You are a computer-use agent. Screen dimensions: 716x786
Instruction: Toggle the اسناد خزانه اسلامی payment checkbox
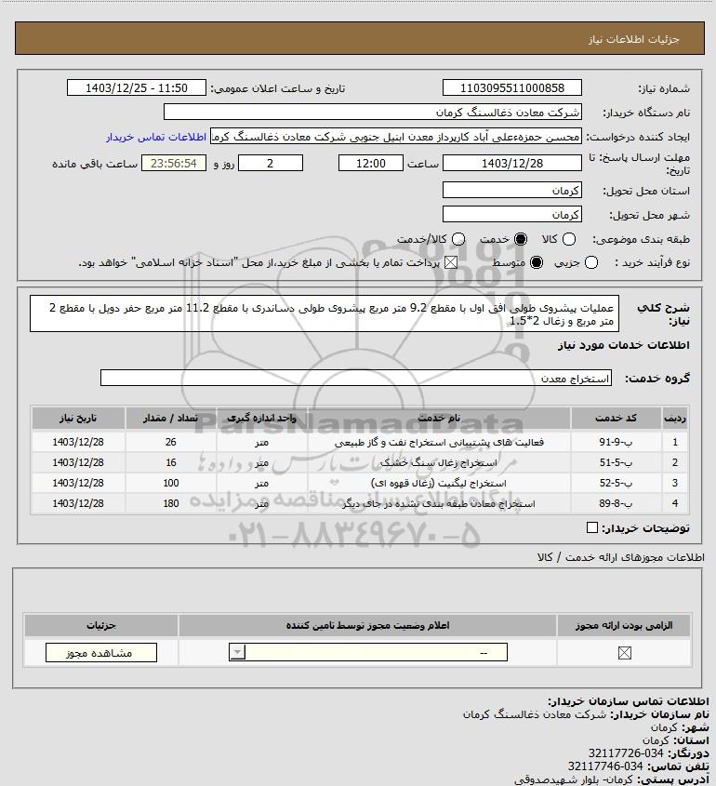451,262
